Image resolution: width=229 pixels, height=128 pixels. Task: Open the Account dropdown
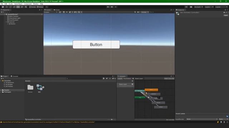[199, 7]
